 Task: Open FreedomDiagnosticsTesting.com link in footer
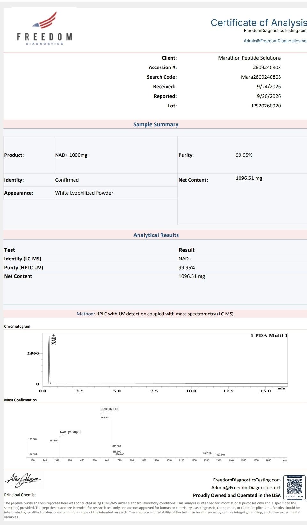[x=247, y=480]
